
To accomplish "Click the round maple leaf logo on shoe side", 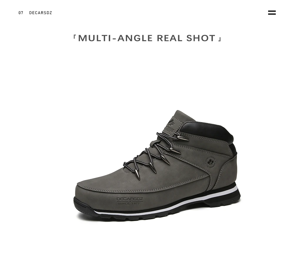I will coord(211,162).
